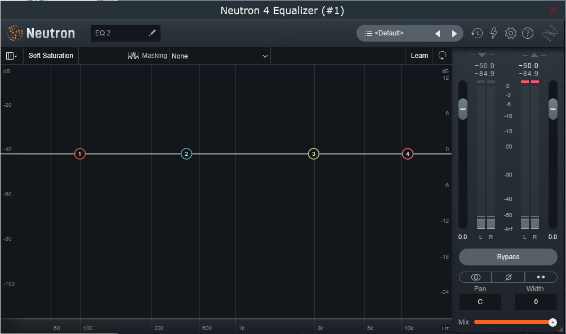This screenshot has height=334, width=566.
Task: Click the Bypass button
Action: tap(508, 257)
